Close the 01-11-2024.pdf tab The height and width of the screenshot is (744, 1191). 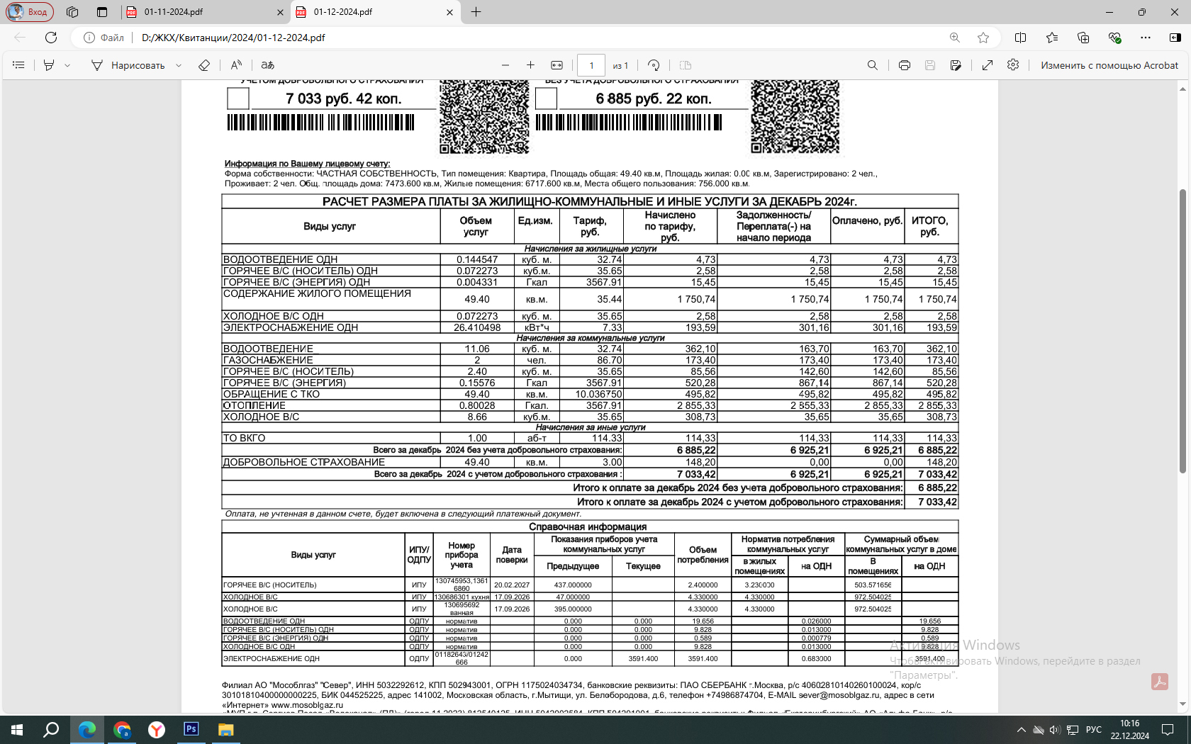pyautogui.click(x=280, y=12)
